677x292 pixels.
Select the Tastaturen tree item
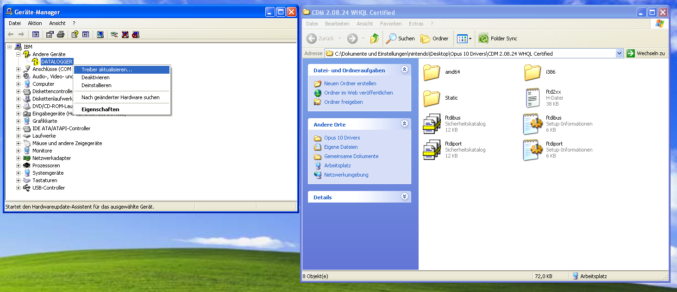[45, 180]
